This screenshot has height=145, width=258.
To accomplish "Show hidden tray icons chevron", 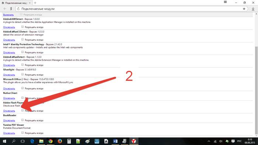I will [x=209, y=141].
